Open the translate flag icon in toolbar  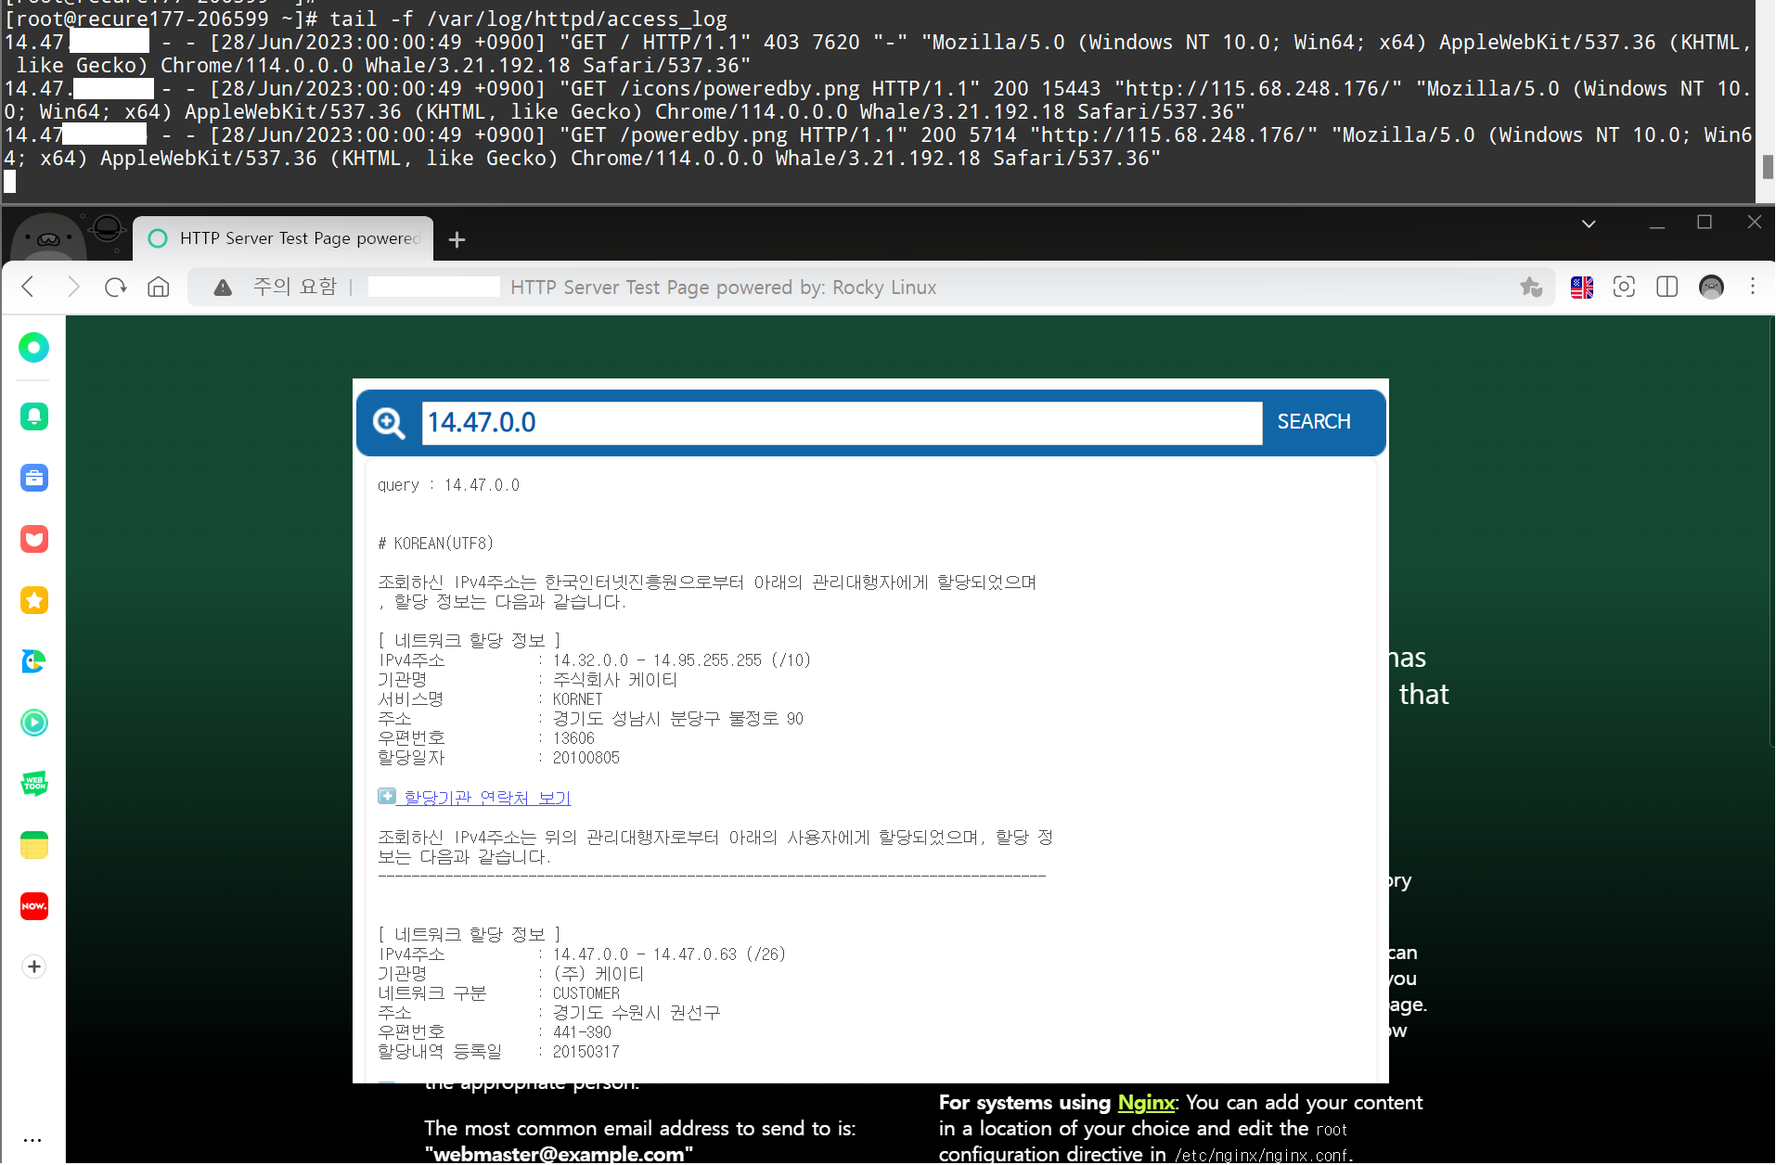pyautogui.click(x=1582, y=288)
